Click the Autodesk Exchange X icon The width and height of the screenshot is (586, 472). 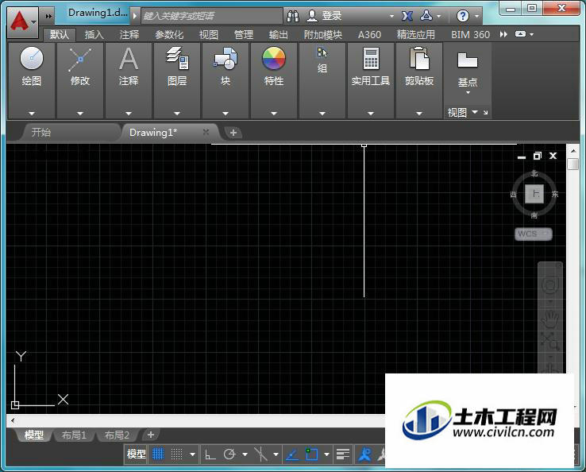coord(407,16)
